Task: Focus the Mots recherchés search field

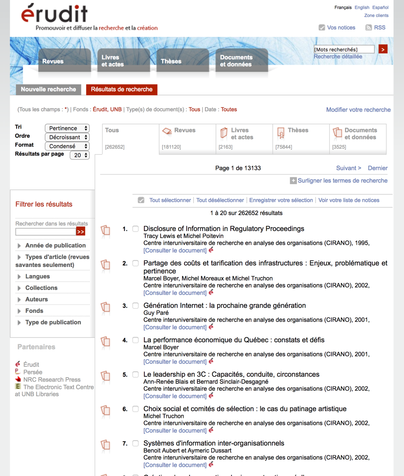Action: click(344, 49)
